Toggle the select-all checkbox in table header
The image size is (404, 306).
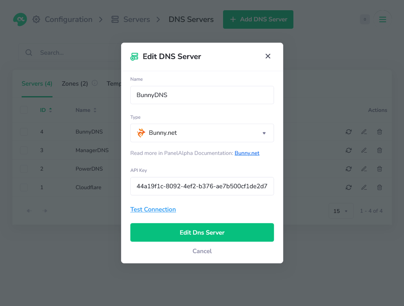pos(24,110)
